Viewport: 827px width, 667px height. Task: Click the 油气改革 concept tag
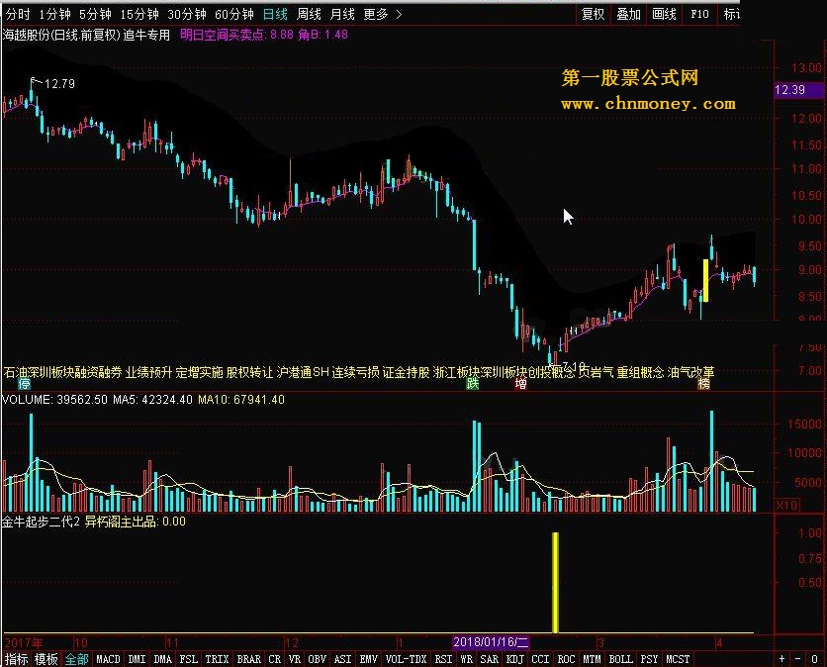(690, 372)
